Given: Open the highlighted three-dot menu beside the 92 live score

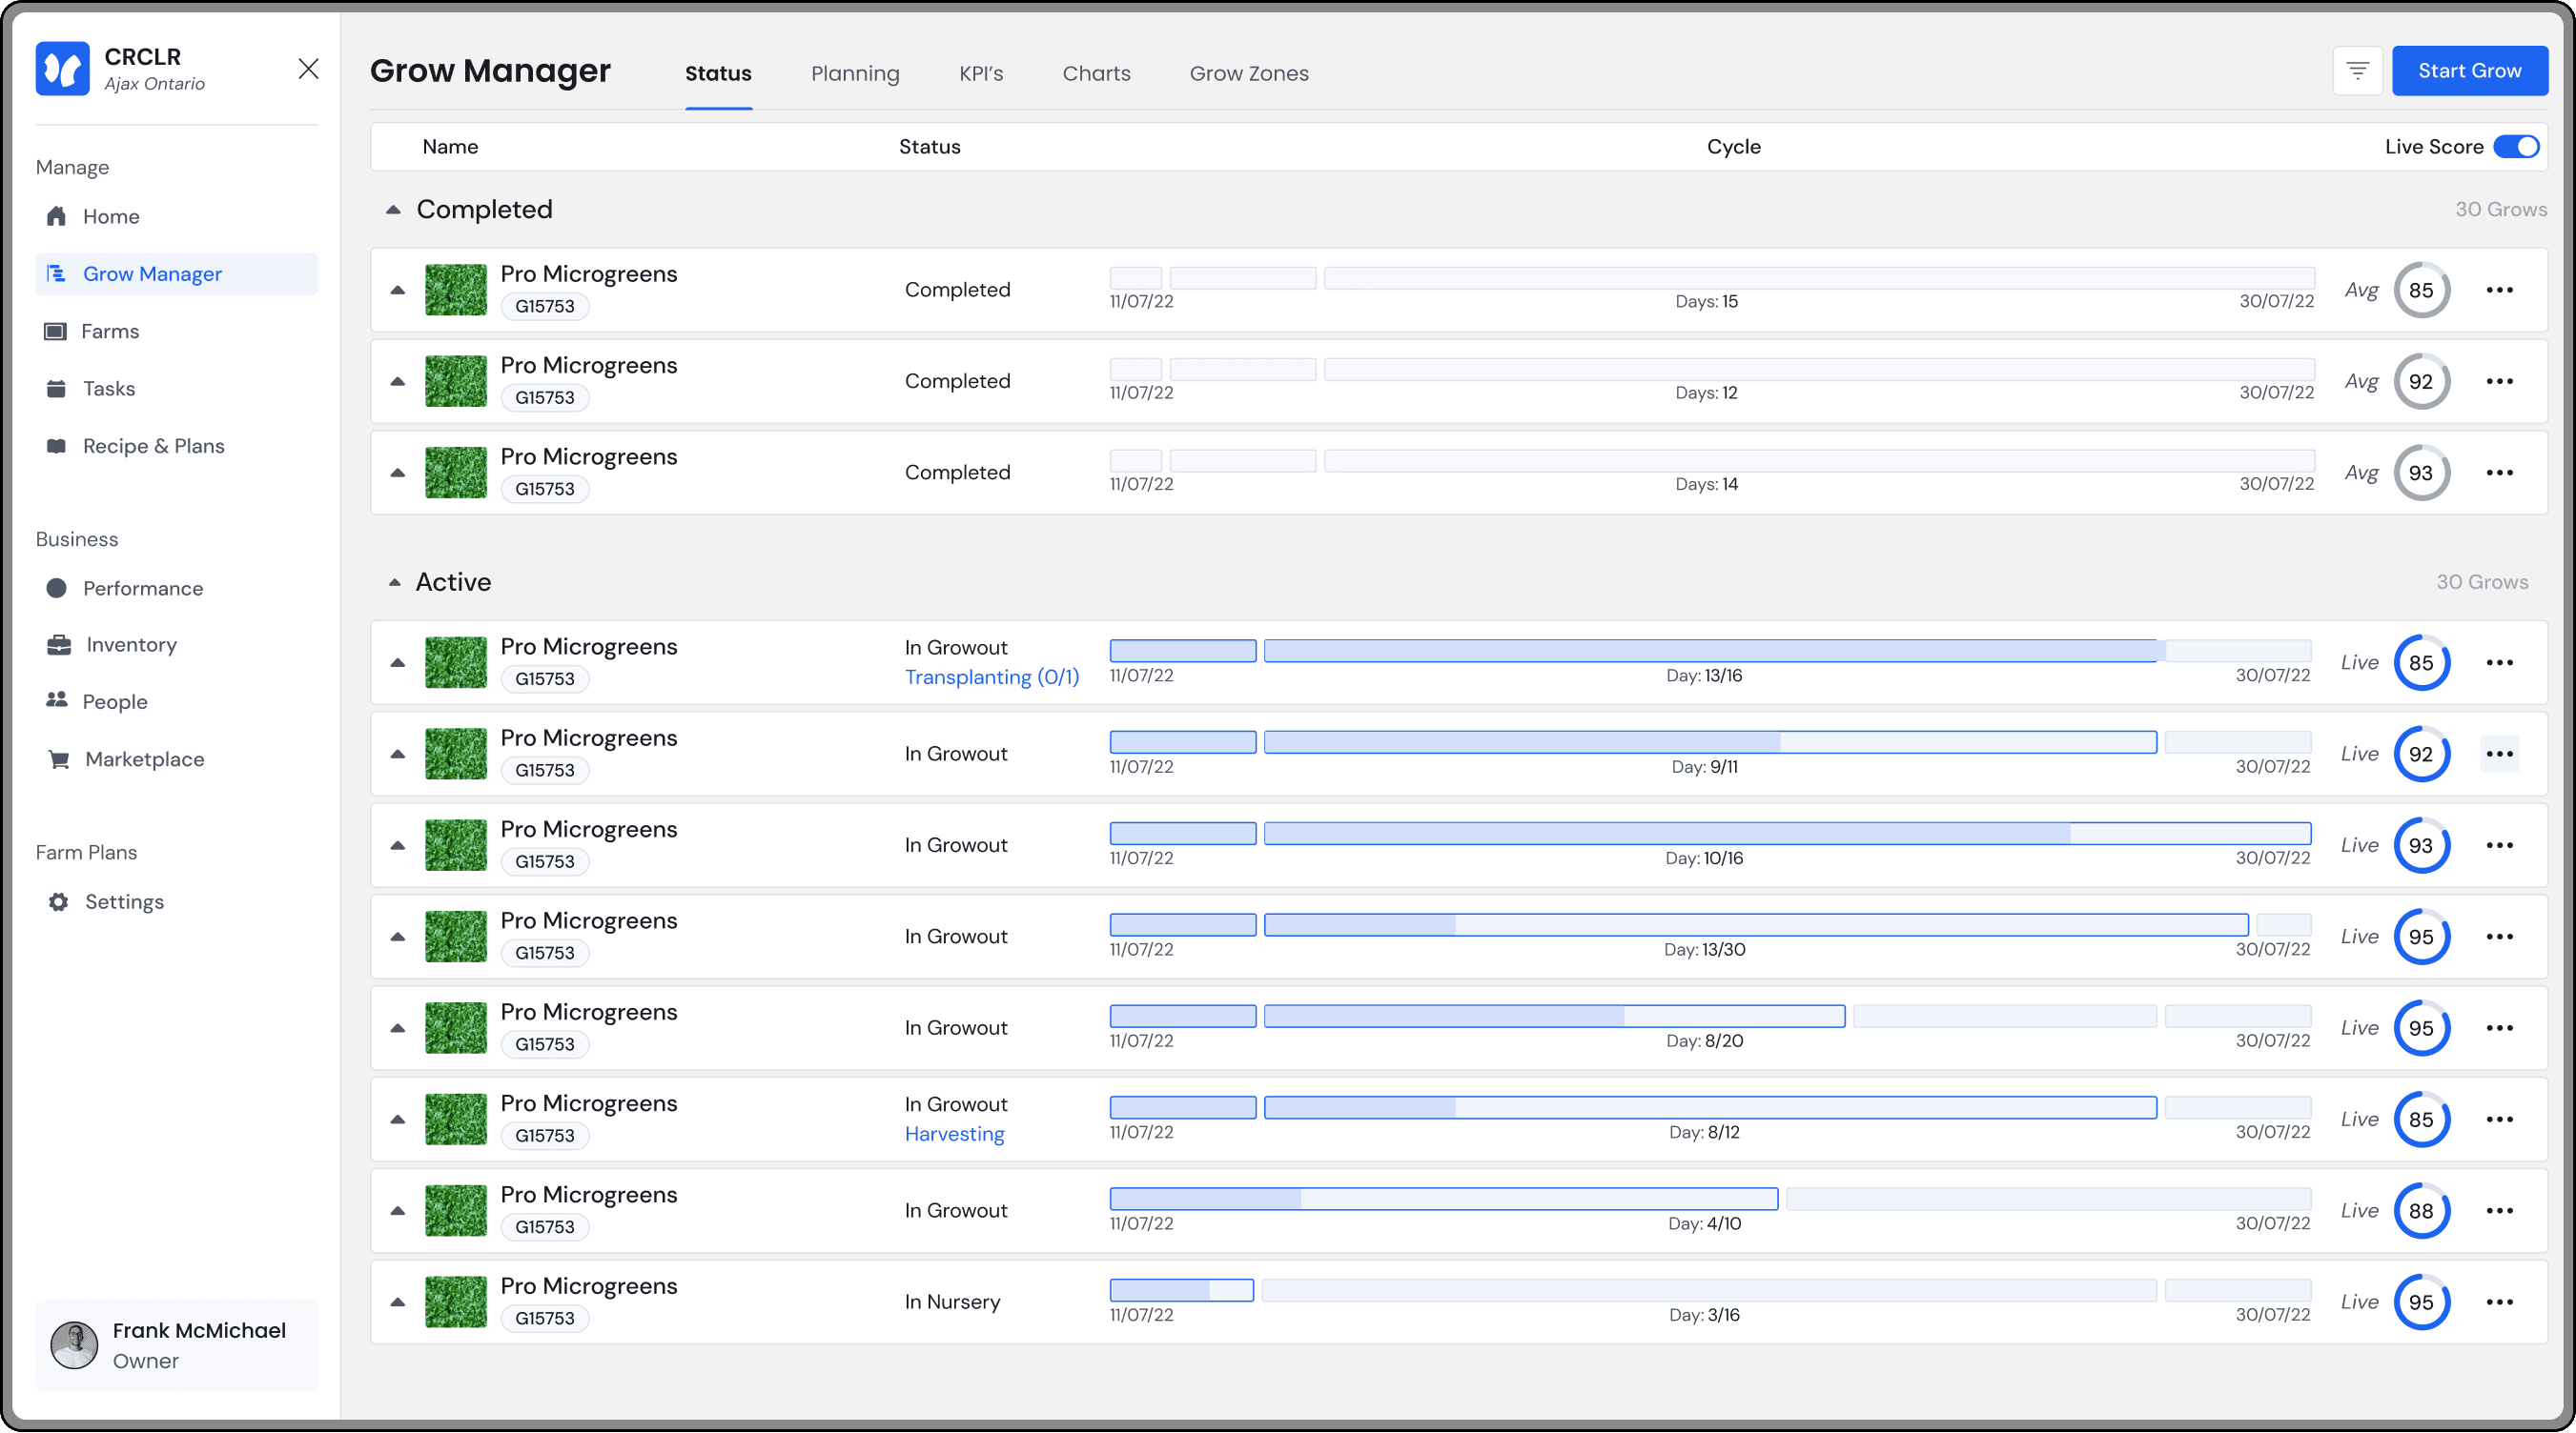Looking at the screenshot, I should point(2499,754).
